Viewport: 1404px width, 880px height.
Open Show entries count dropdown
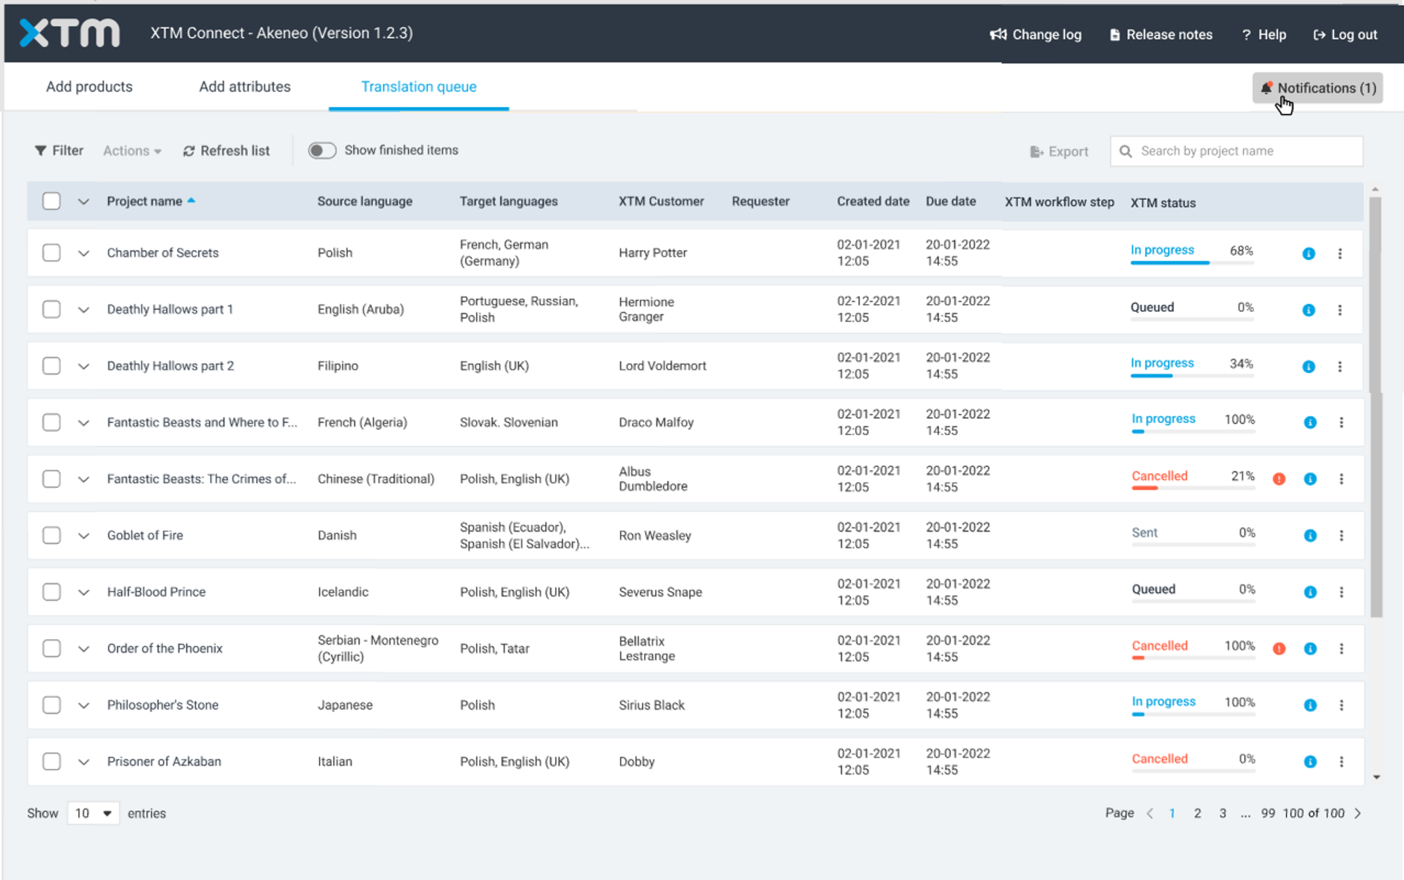pyautogui.click(x=93, y=813)
